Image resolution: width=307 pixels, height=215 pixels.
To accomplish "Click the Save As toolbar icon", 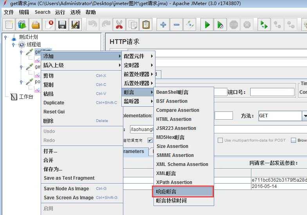I will click(x=75, y=25).
